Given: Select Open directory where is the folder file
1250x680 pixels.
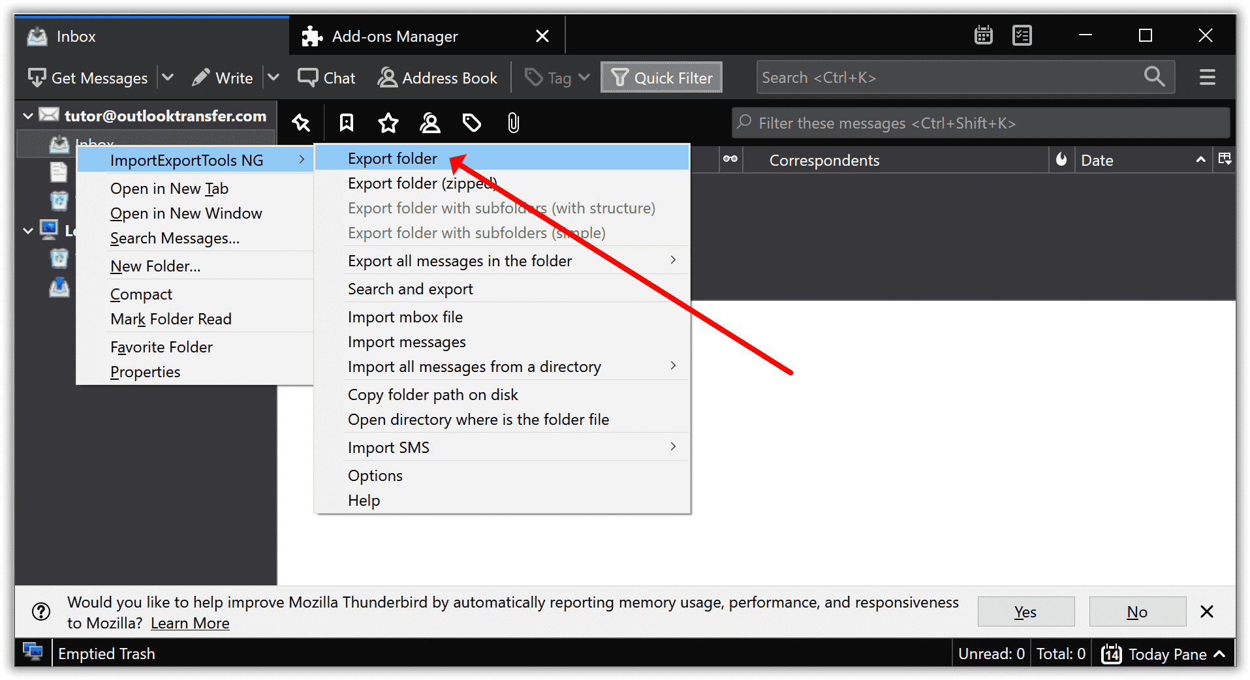Looking at the screenshot, I should tap(502, 420).
